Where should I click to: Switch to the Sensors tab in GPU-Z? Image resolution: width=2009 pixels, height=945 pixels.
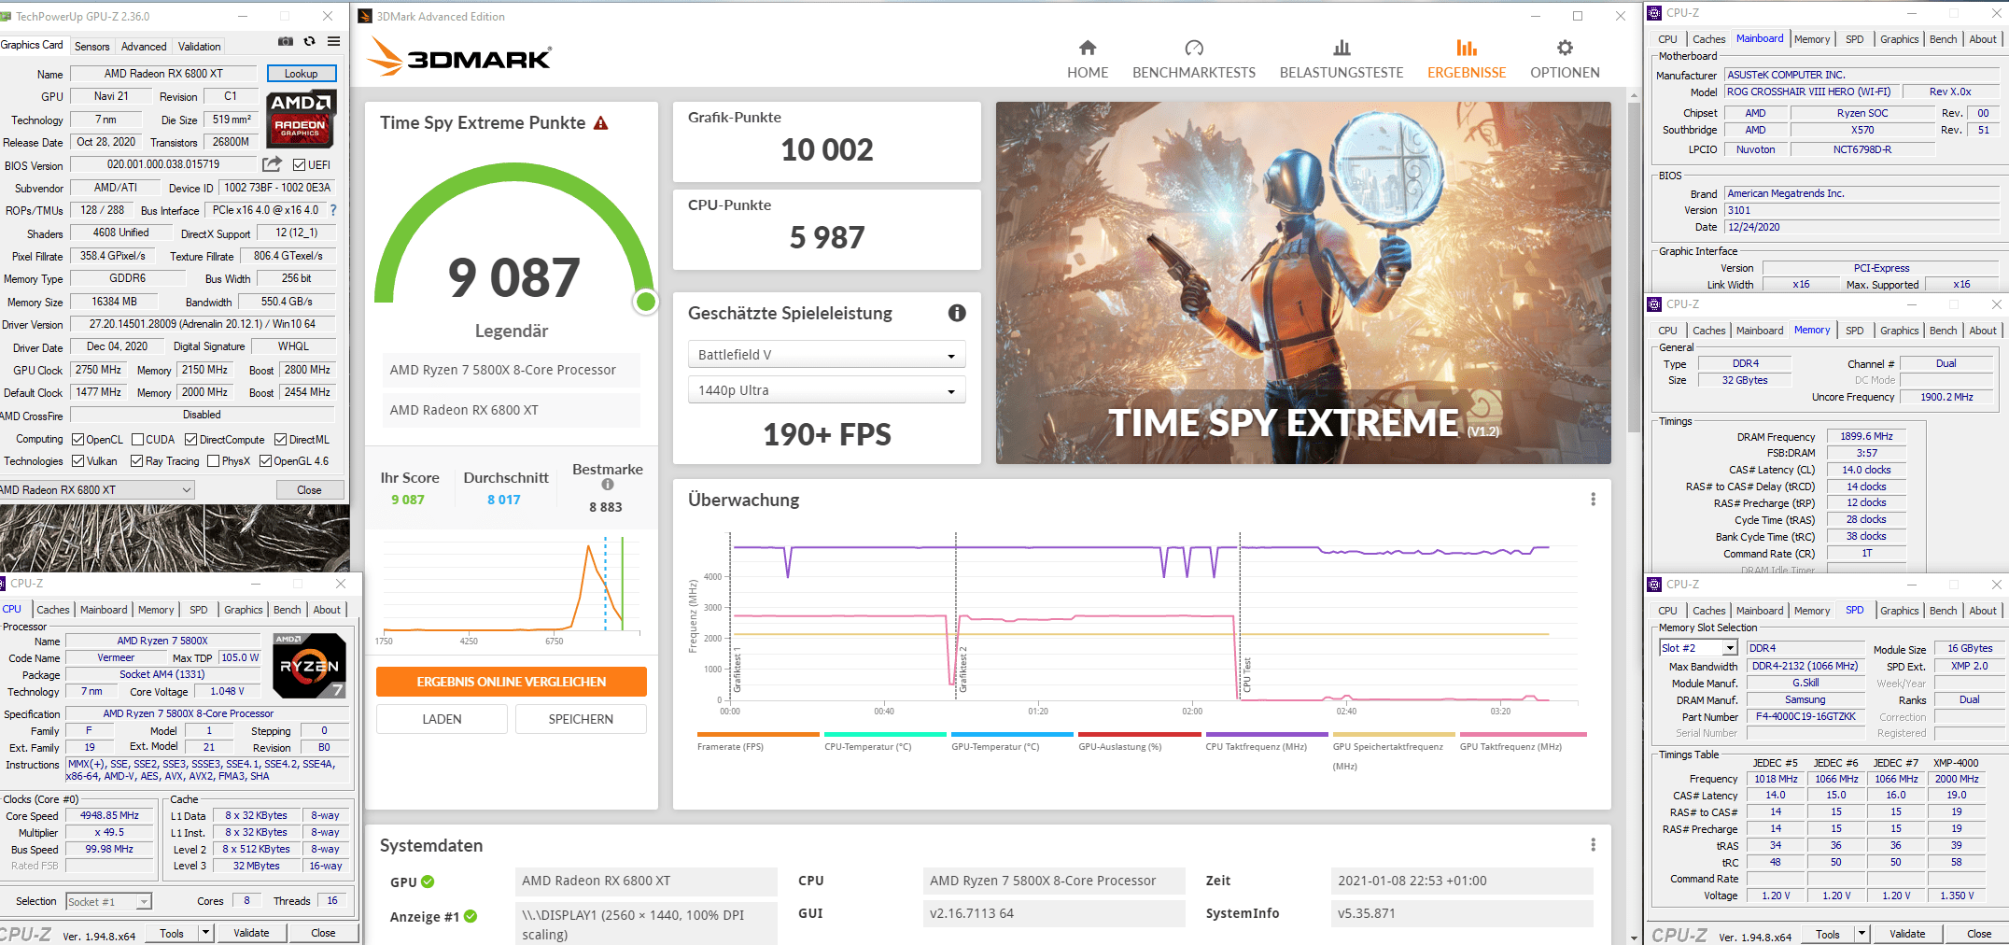pos(91,46)
